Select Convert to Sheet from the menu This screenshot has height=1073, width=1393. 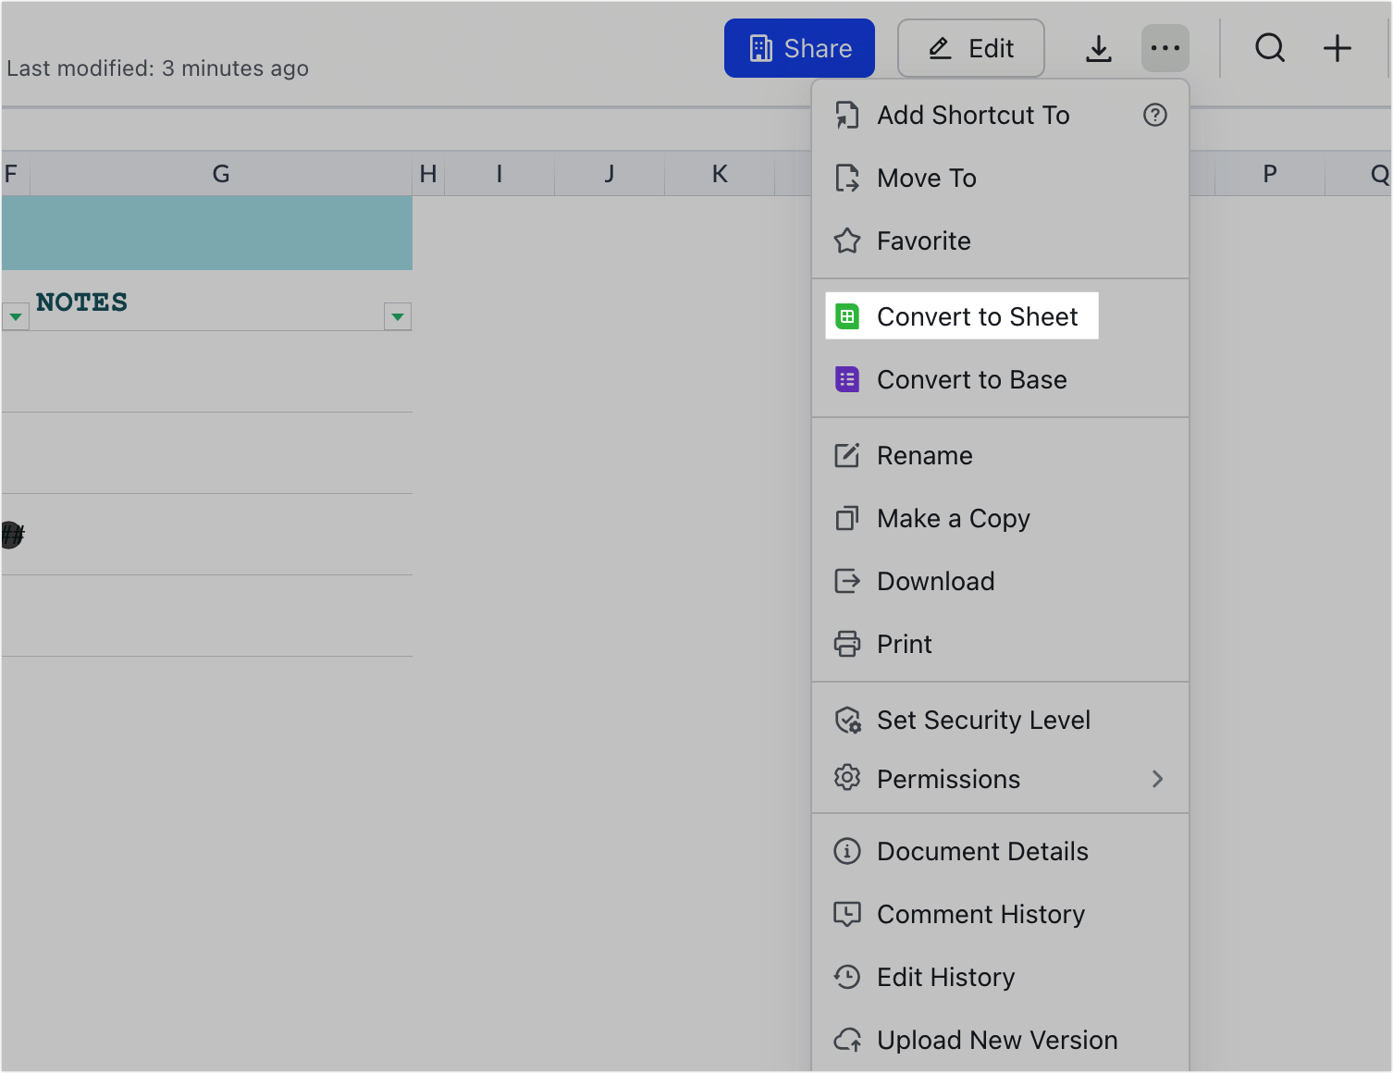[x=978, y=315]
